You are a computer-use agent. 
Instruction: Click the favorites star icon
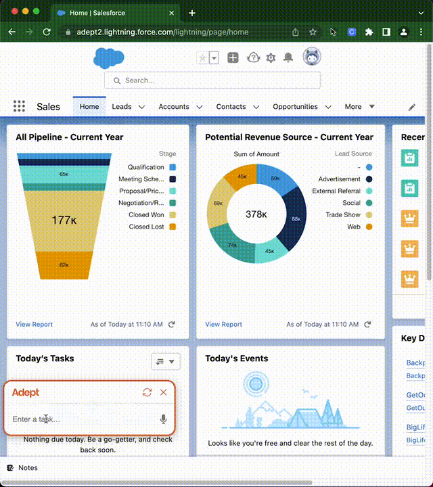click(202, 57)
